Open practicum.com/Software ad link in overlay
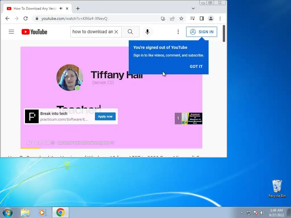The image size is (291, 218). pyautogui.click(x=64, y=120)
